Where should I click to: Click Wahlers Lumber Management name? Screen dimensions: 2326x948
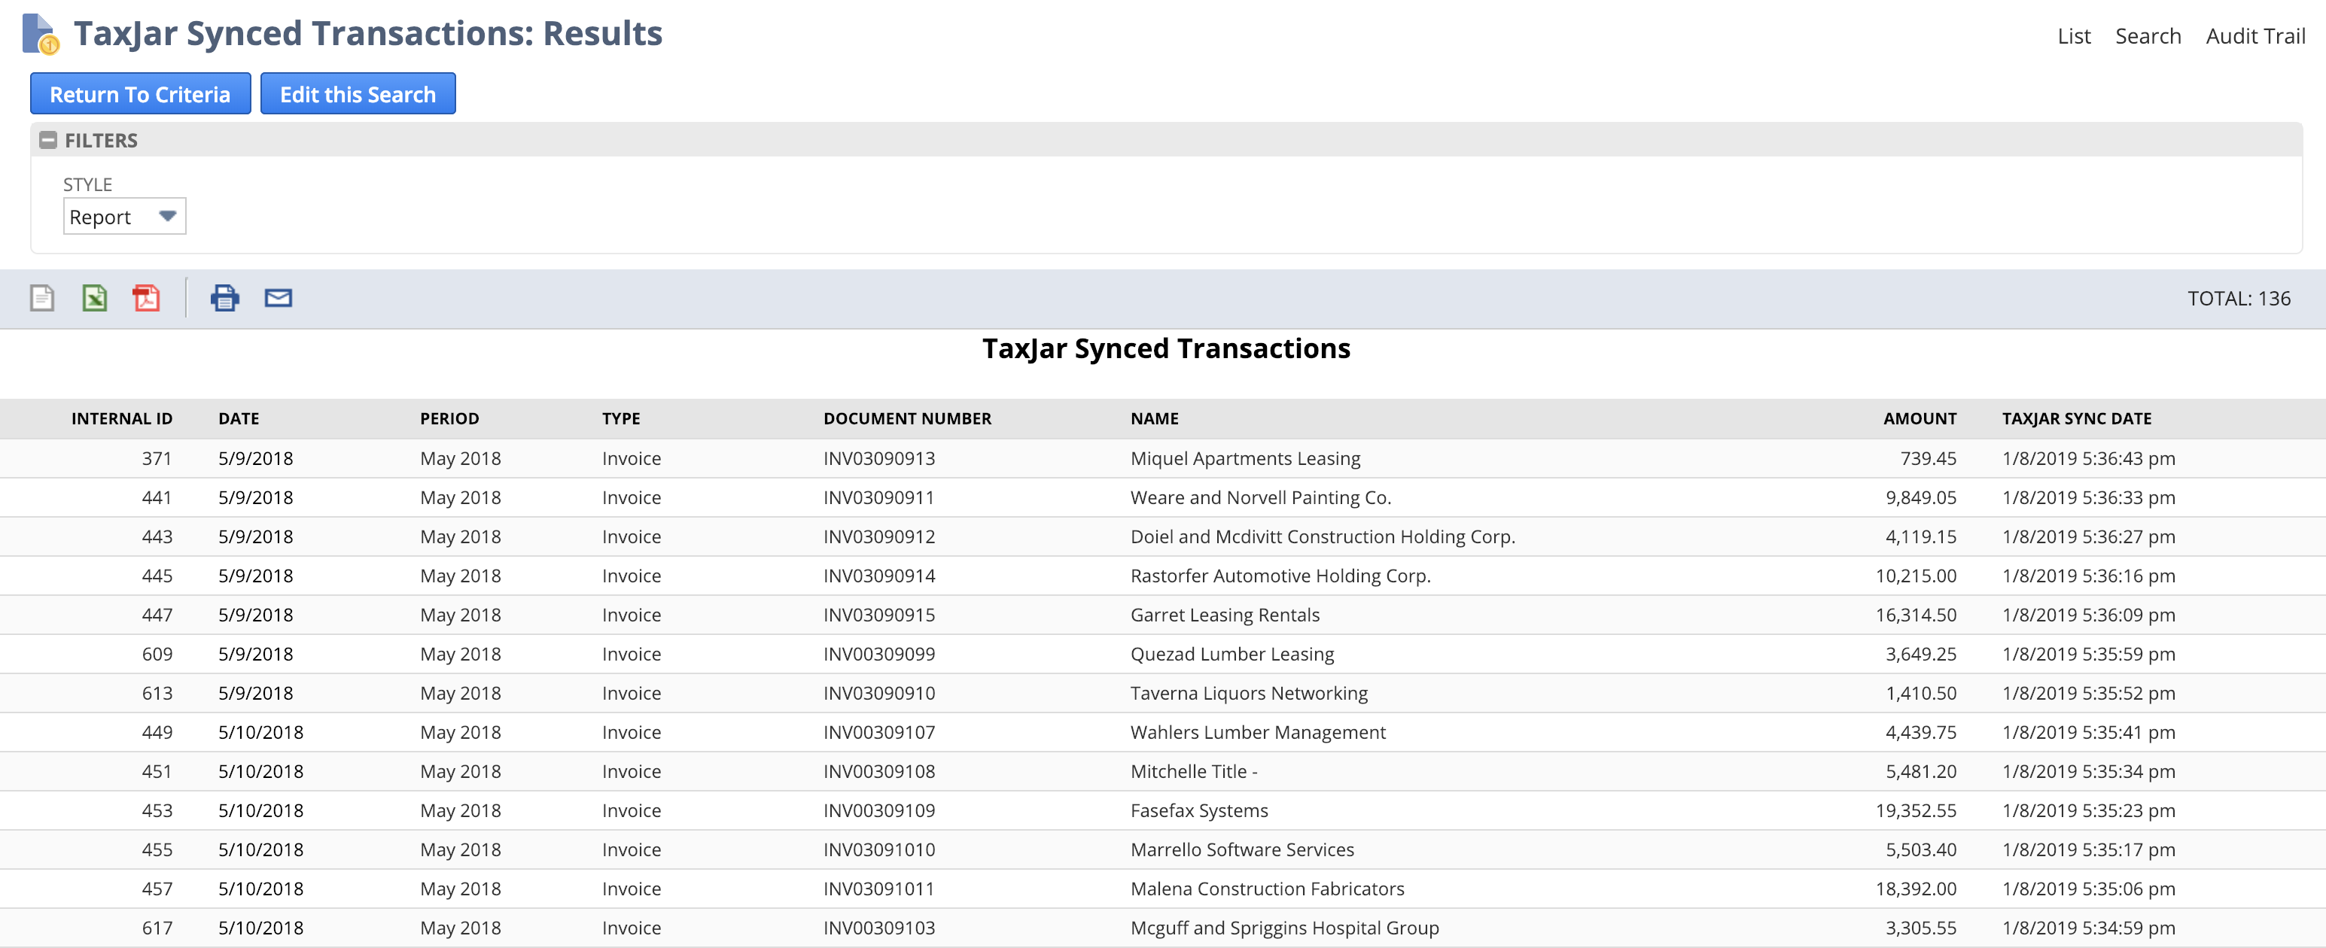[x=1258, y=732]
